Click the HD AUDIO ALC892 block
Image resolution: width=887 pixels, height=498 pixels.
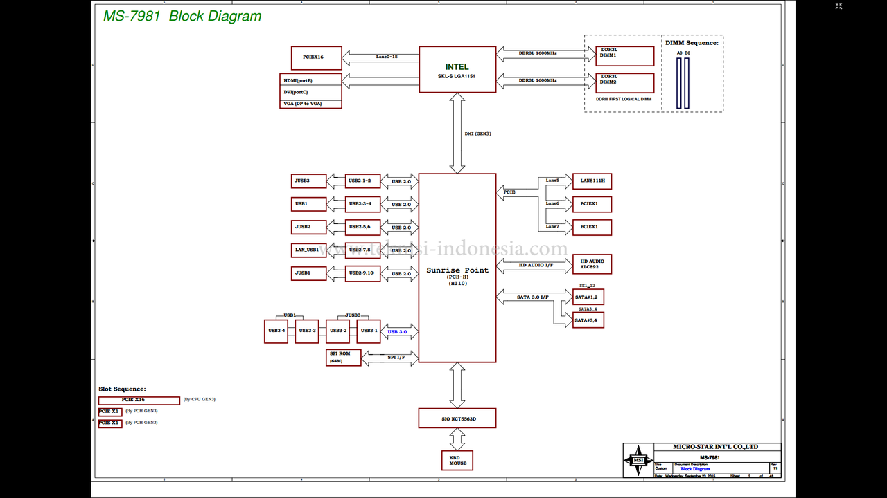[592, 264]
